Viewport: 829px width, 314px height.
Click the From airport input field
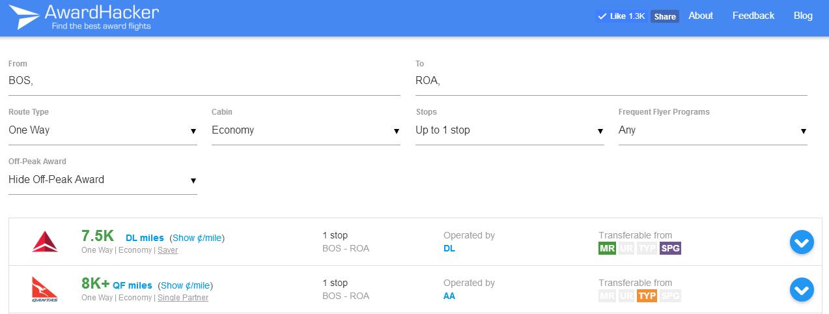pyautogui.click(x=204, y=81)
